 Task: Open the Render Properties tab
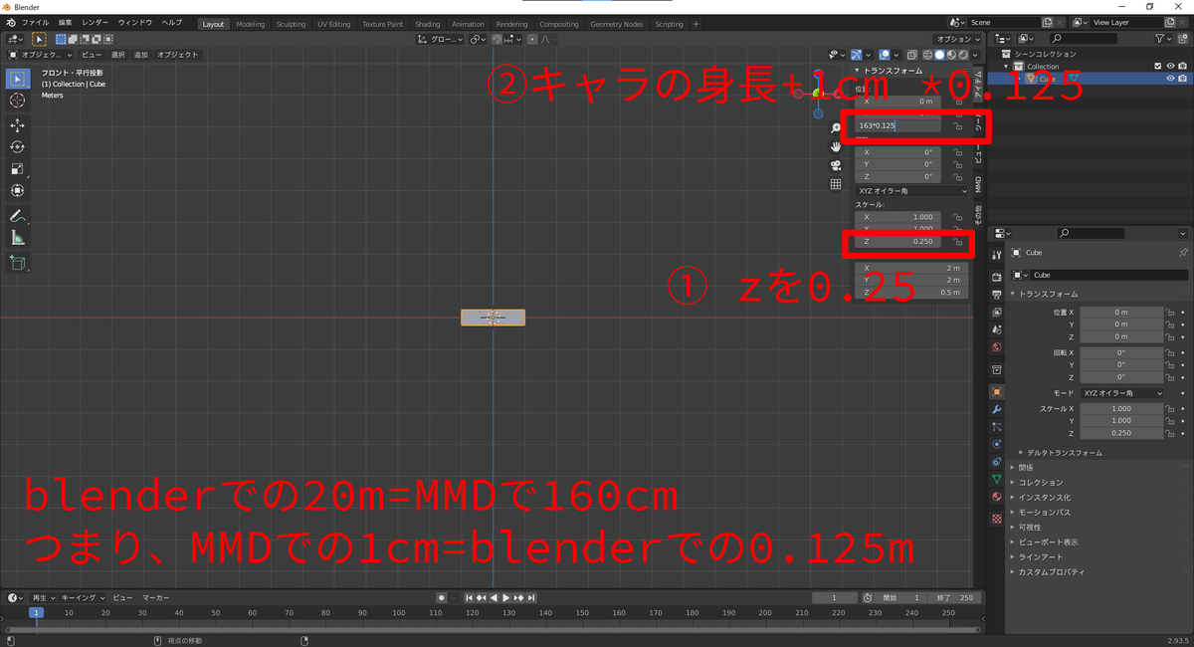tap(998, 277)
